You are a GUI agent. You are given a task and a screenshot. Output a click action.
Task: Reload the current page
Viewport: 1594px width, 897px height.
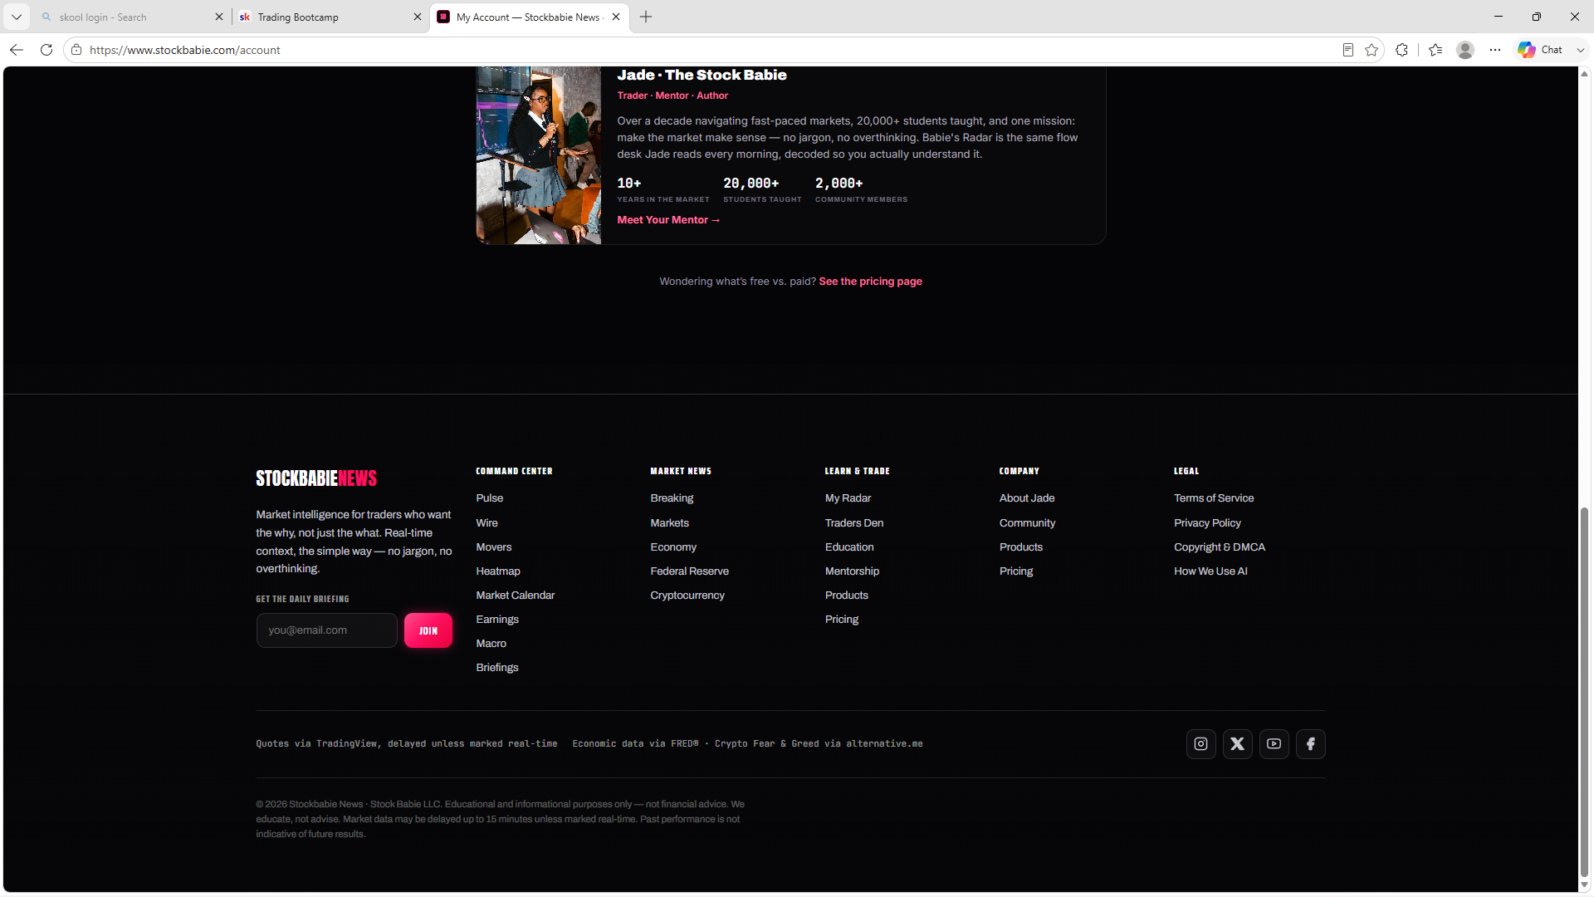point(46,50)
